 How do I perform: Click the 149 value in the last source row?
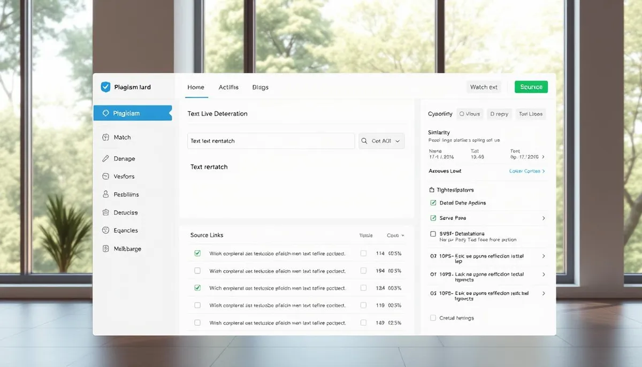[x=380, y=323]
